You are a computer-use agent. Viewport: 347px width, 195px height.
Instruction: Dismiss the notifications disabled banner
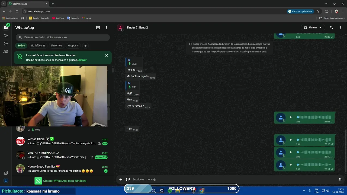[107, 55]
